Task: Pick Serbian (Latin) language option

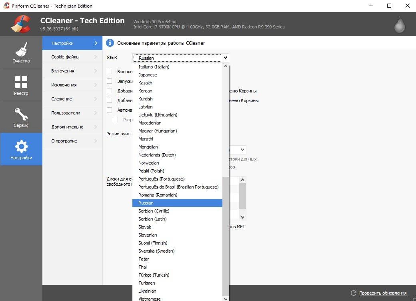Action: [177, 219]
